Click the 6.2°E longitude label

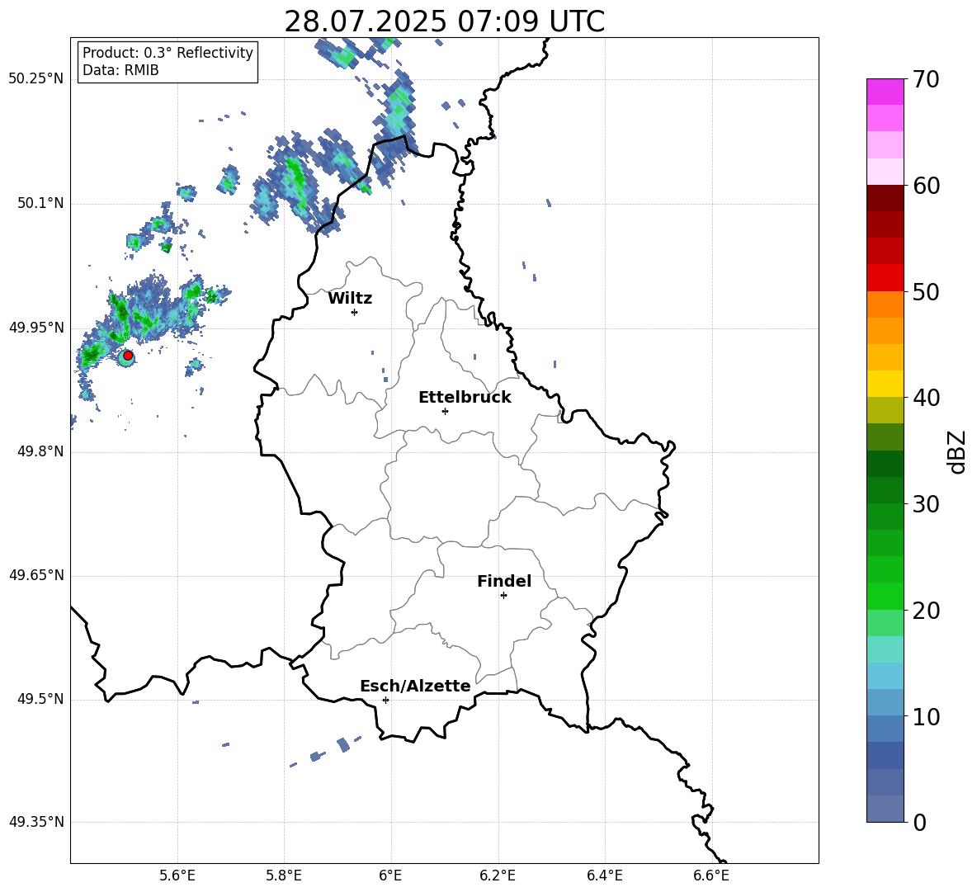(498, 876)
